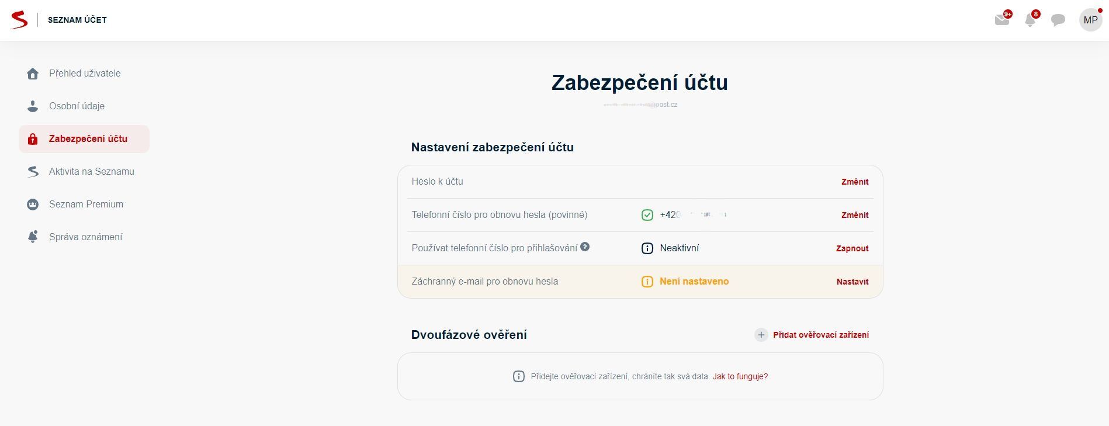Open the mail inbox with 9+ unread messages

[x=1001, y=19]
